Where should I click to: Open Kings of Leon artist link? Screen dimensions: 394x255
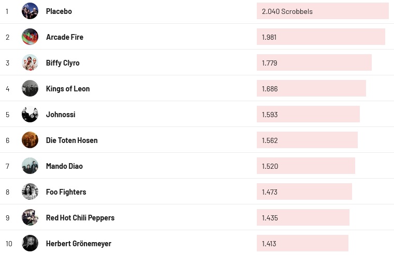[x=68, y=89]
